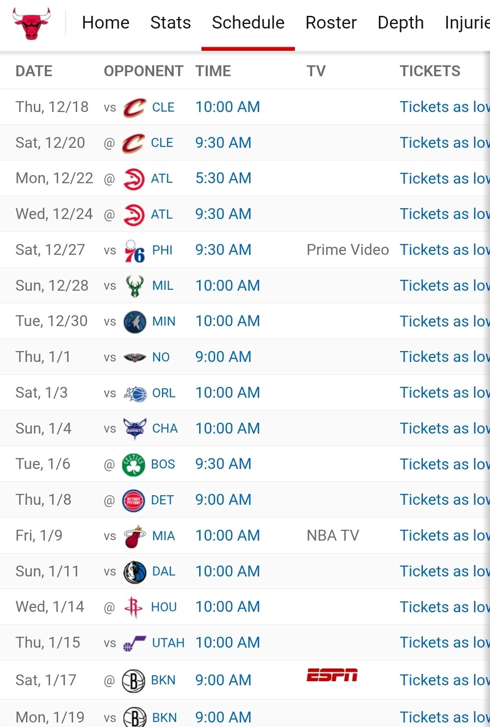Open the UTAH opponent team link
This screenshot has width=490, height=727.
[x=168, y=643]
